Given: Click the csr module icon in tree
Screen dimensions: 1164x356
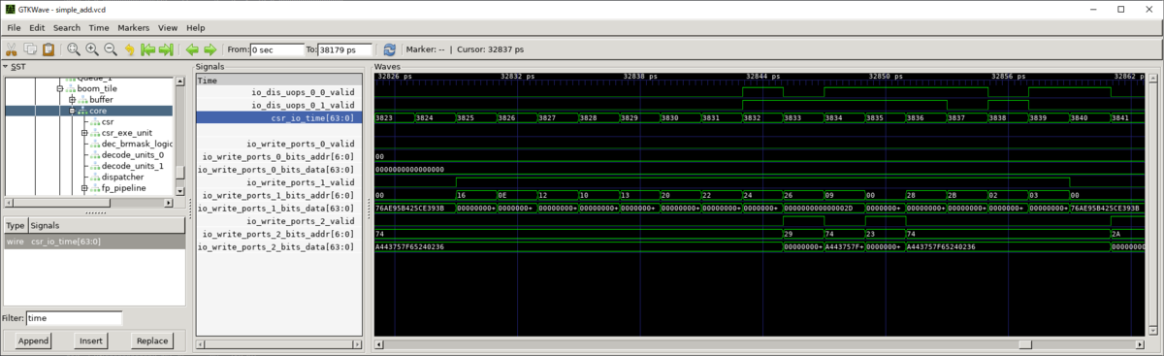Looking at the screenshot, I should [x=95, y=122].
